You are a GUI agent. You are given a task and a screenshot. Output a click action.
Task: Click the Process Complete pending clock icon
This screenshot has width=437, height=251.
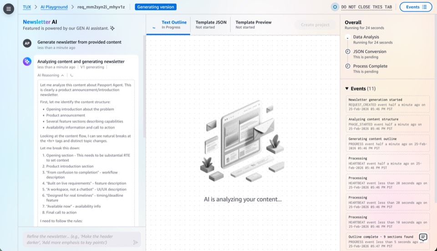point(347,66)
